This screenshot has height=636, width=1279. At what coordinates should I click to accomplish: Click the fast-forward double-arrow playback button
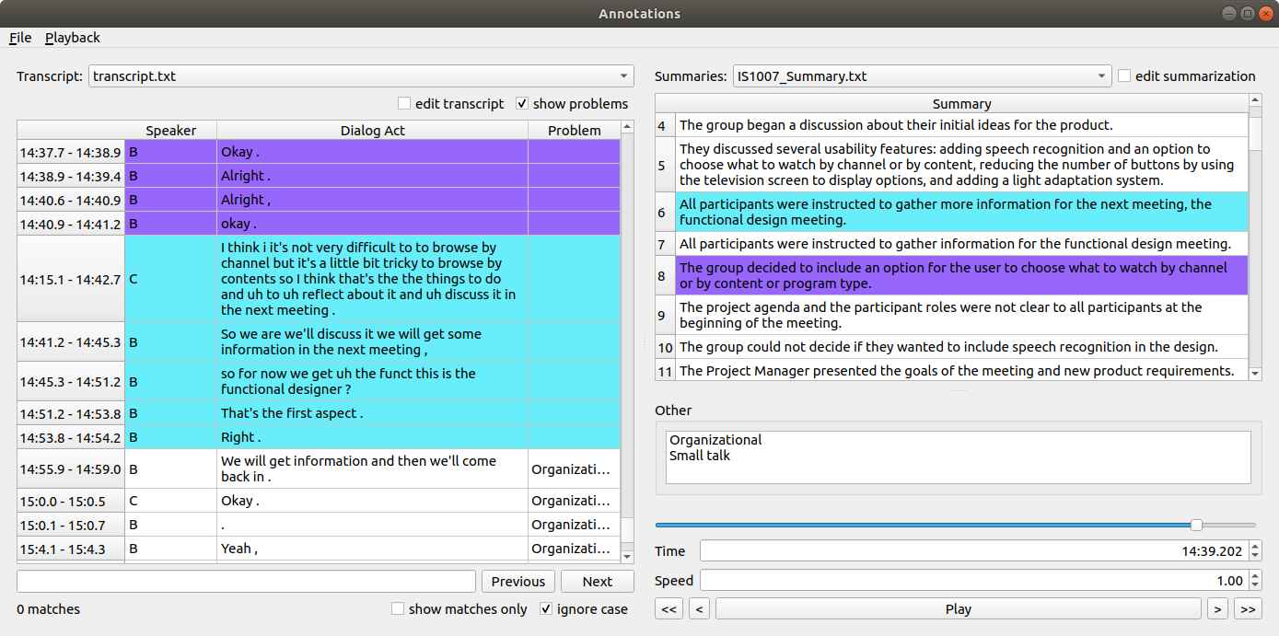click(1248, 608)
